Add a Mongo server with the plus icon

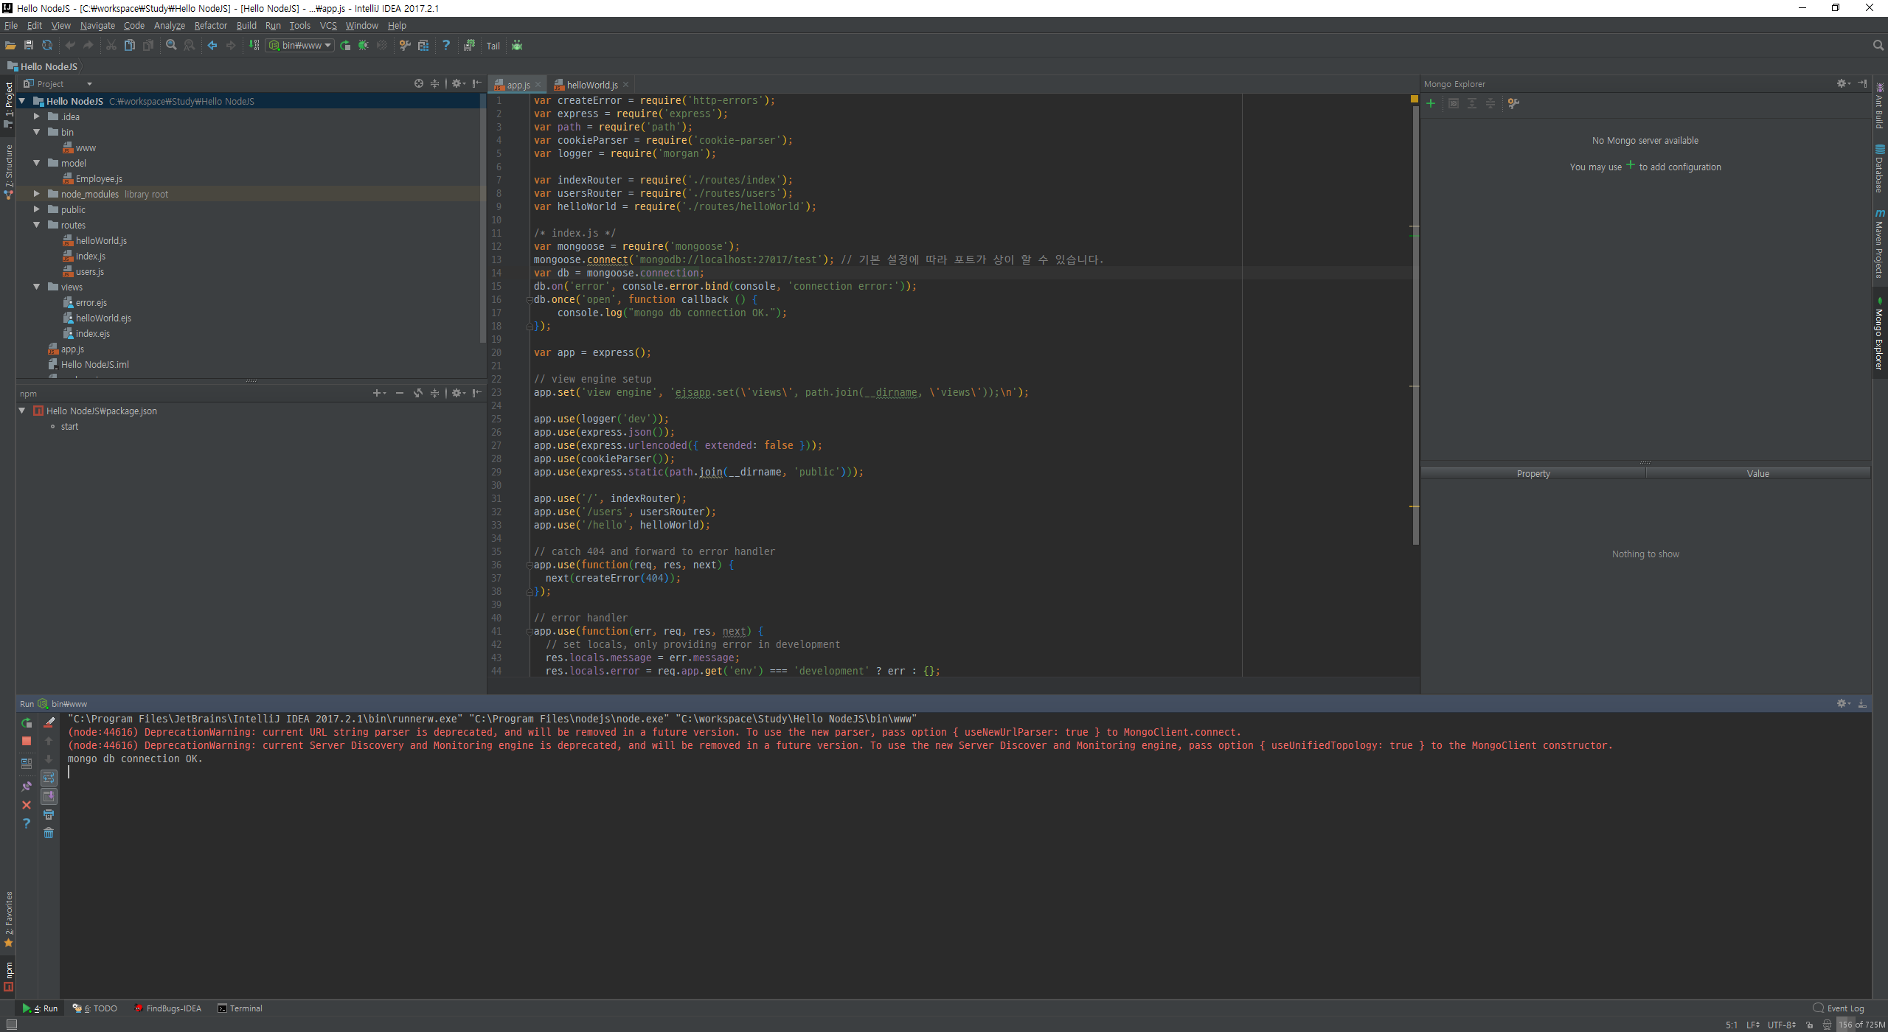coord(1431,103)
